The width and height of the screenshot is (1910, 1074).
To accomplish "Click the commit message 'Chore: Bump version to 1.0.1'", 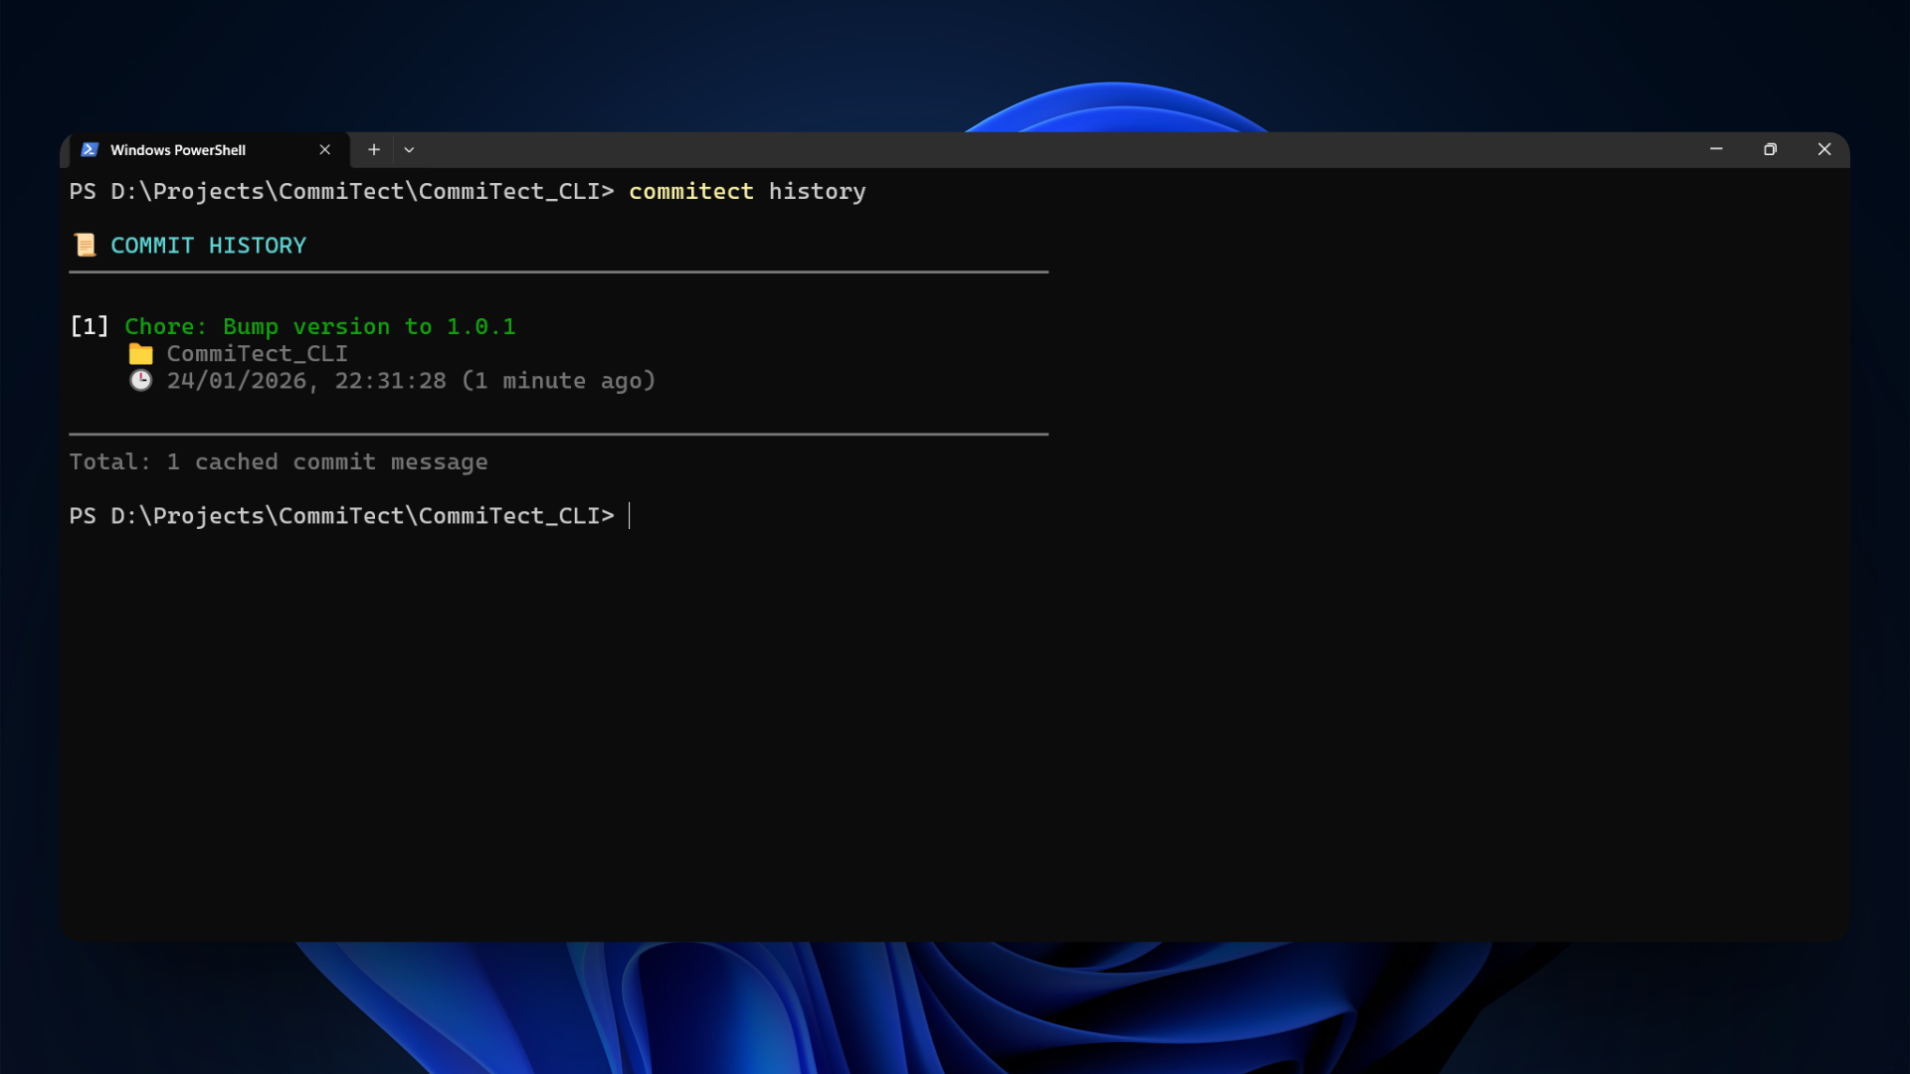I will (319, 326).
